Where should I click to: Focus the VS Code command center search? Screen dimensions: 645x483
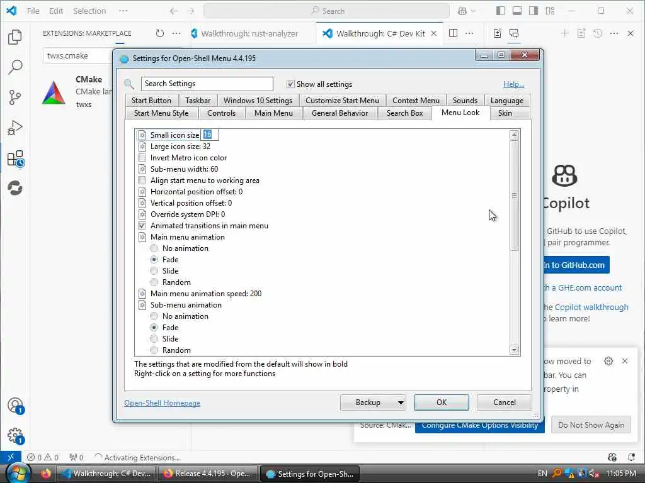(x=327, y=11)
